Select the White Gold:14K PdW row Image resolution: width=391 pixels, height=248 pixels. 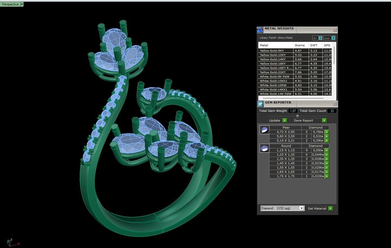(x=295, y=94)
